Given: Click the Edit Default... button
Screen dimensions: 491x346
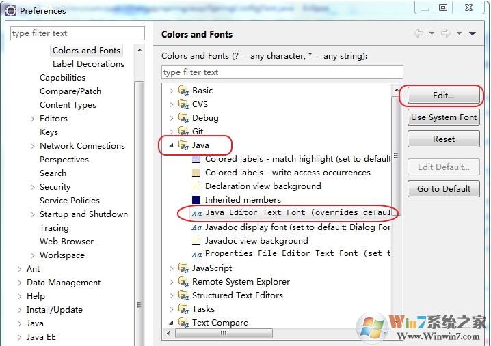Looking at the screenshot, I should 443,167.
